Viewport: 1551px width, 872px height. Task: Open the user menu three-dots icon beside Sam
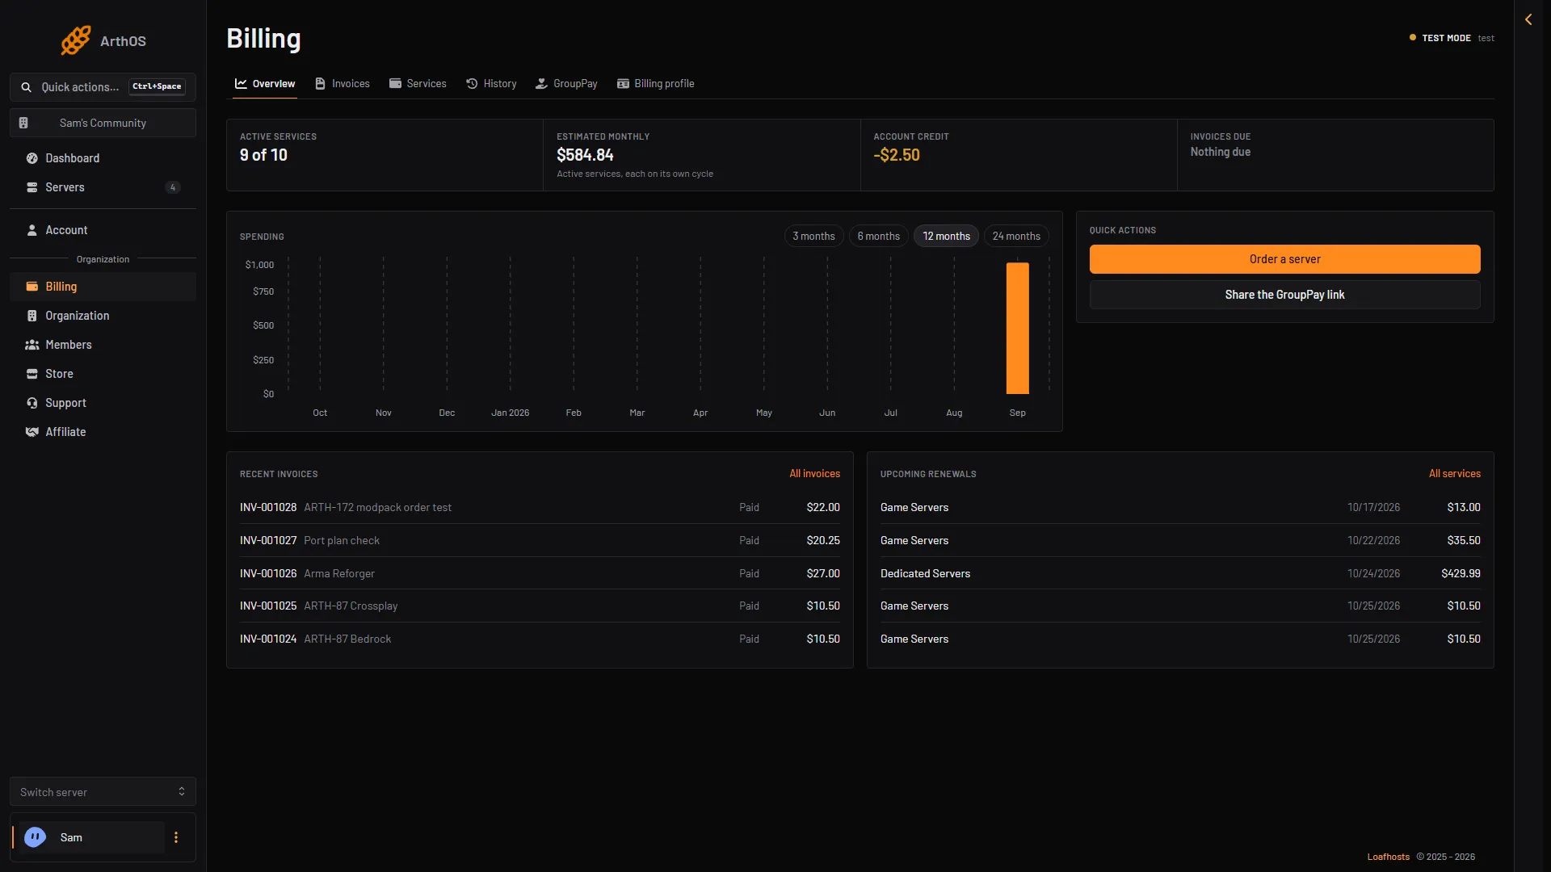pyautogui.click(x=176, y=837)
